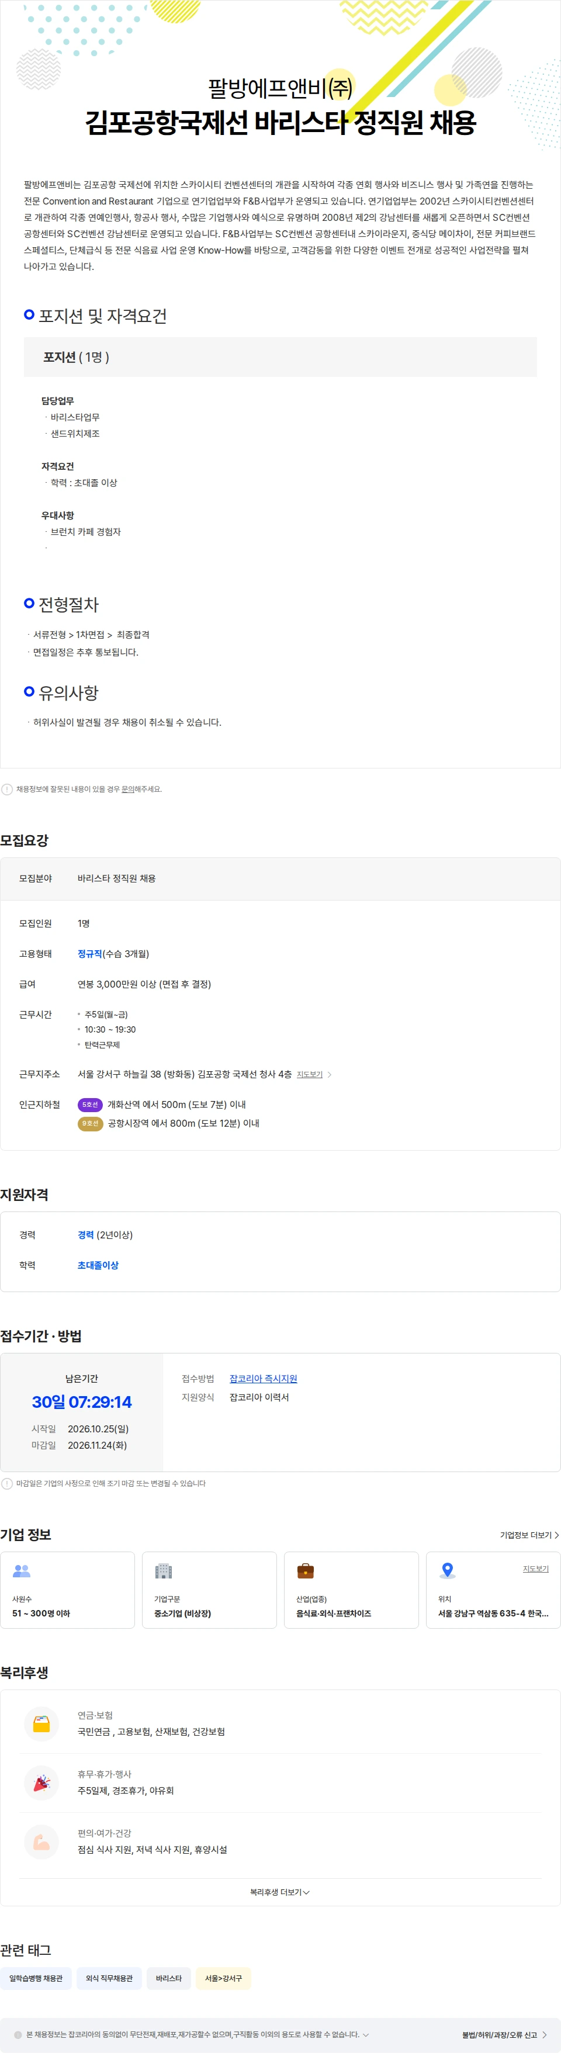Click the 브런치 카페 경험자 preference line
This screenshot has height=2053, width=561.
[86, 532]
